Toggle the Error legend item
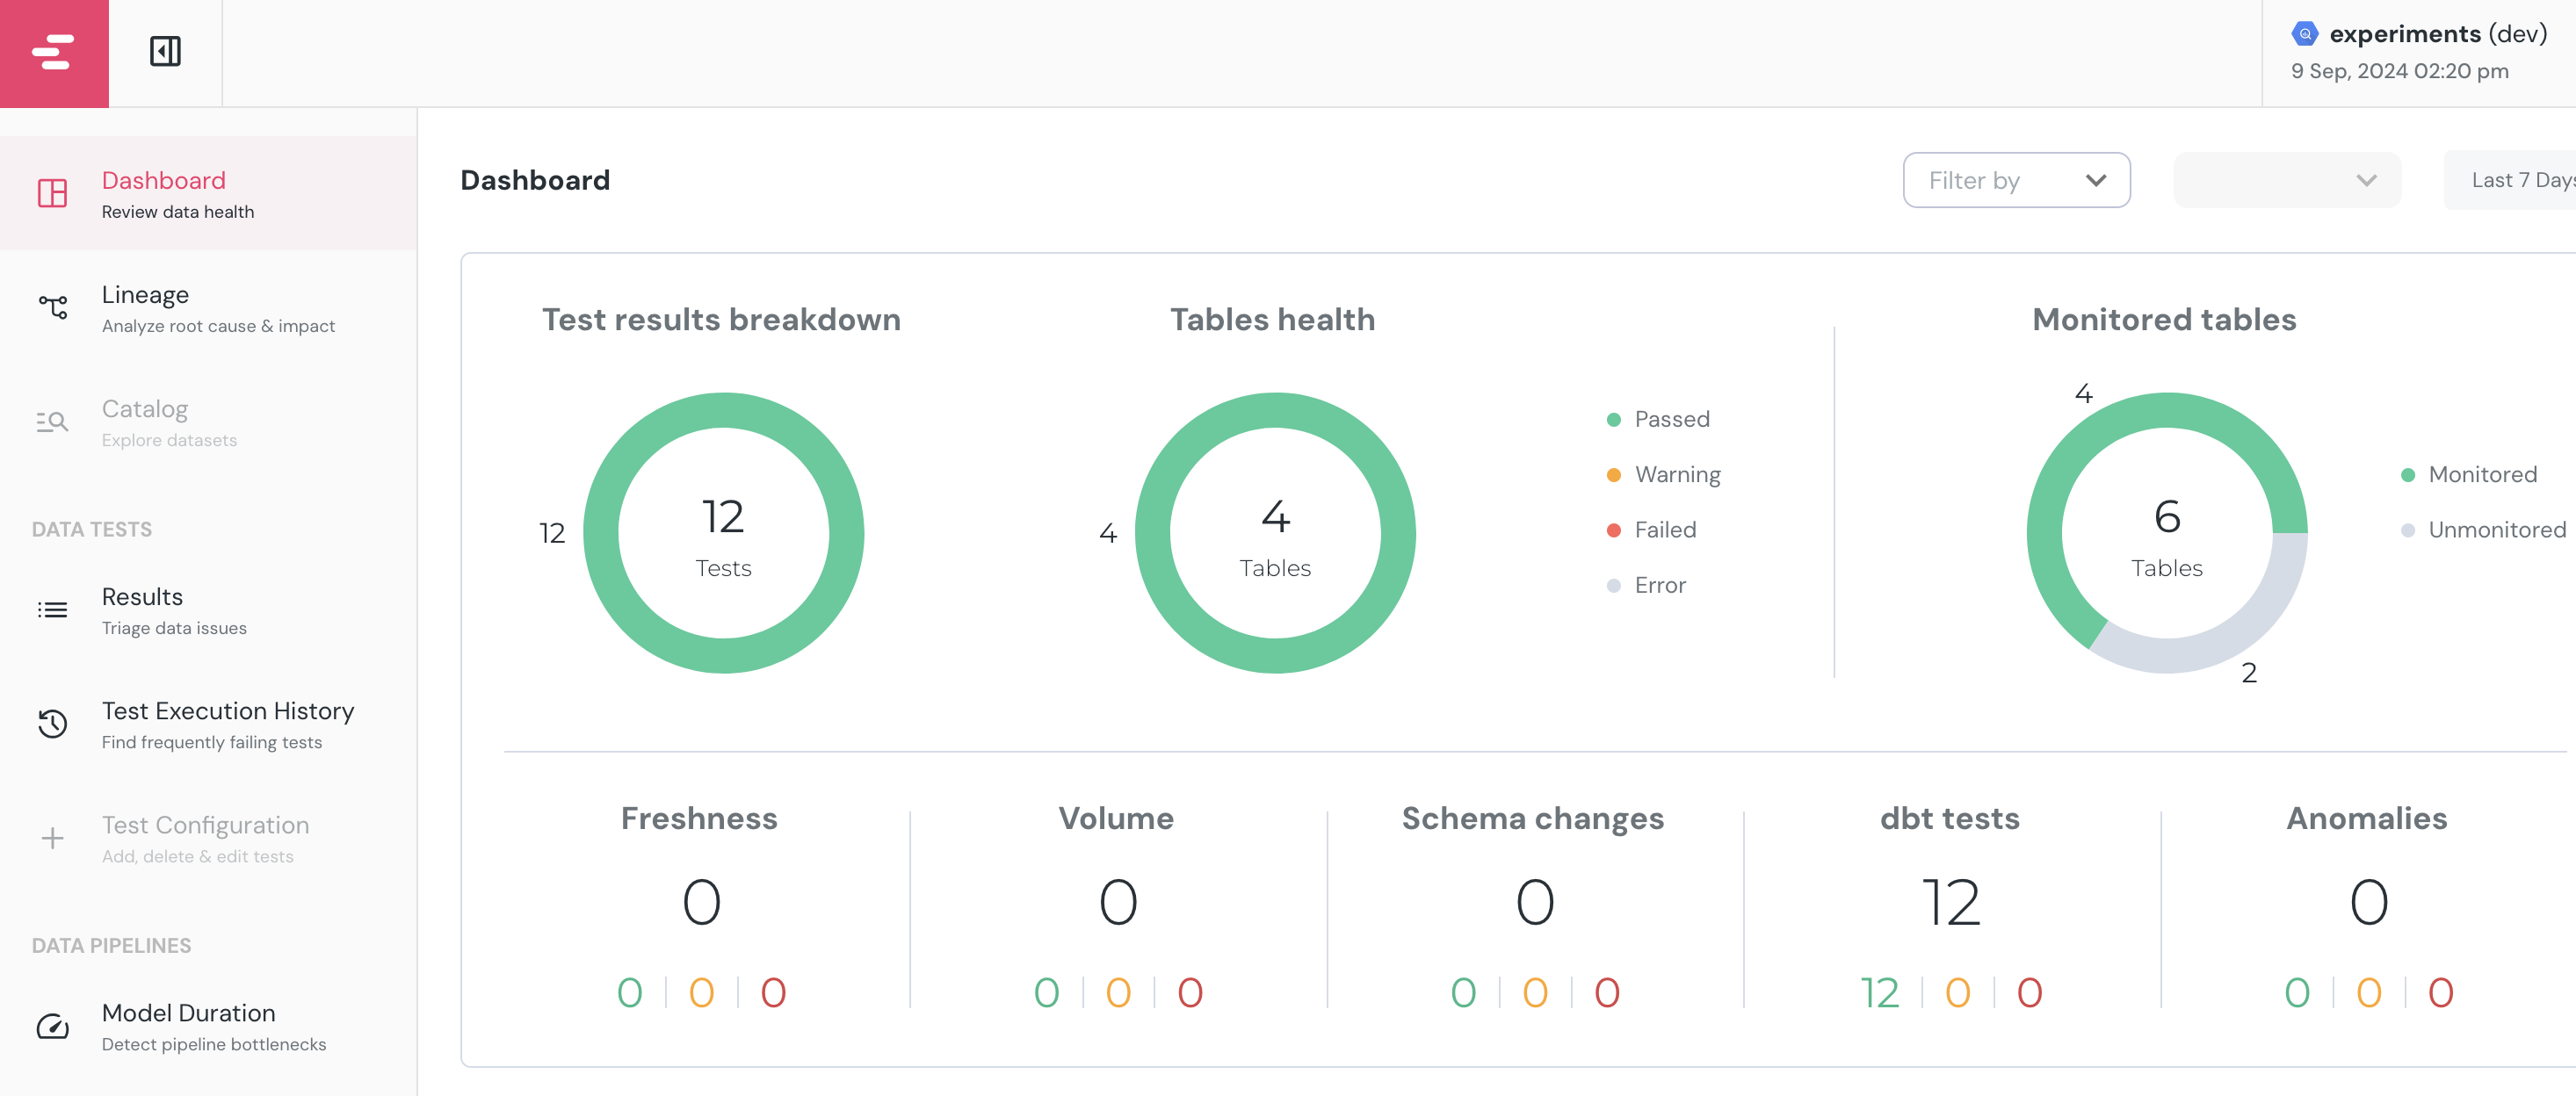 1646,585
